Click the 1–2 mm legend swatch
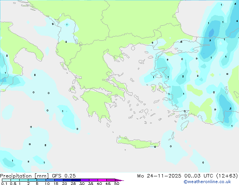Viewport: 239px width, 185px height. point(24,180)
